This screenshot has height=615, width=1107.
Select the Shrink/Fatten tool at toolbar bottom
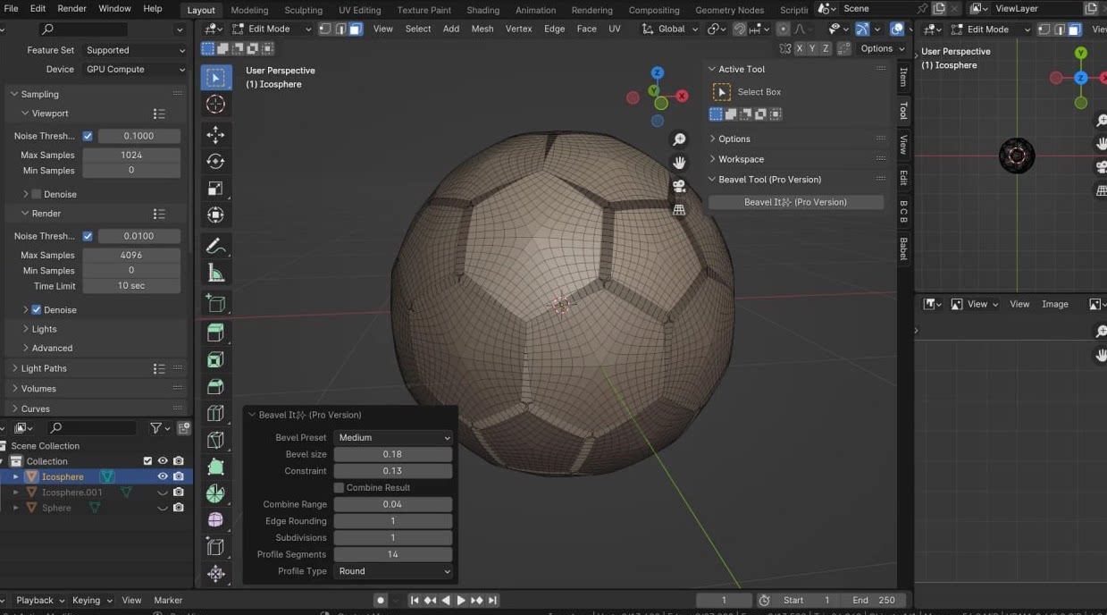(215, 574)
